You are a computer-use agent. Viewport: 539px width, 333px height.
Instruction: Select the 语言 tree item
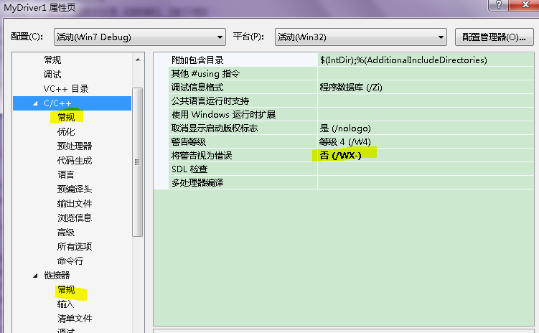pos(66,175)
